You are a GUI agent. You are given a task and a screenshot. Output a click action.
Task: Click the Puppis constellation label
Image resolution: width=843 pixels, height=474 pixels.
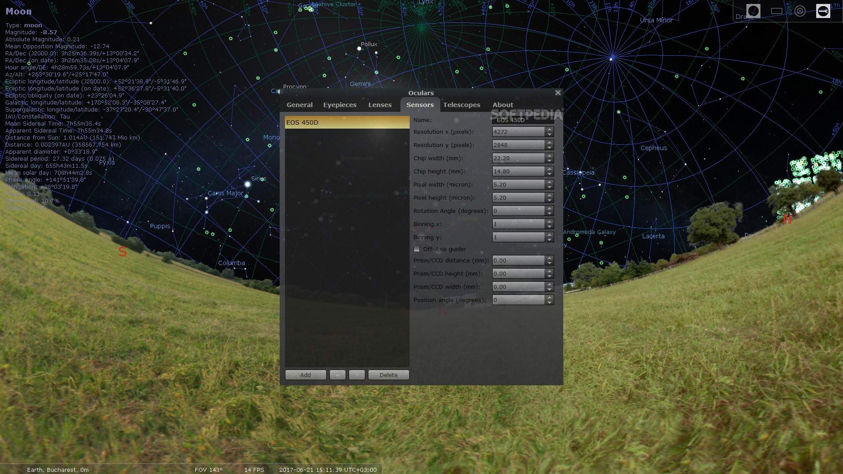tap(160, 226)
